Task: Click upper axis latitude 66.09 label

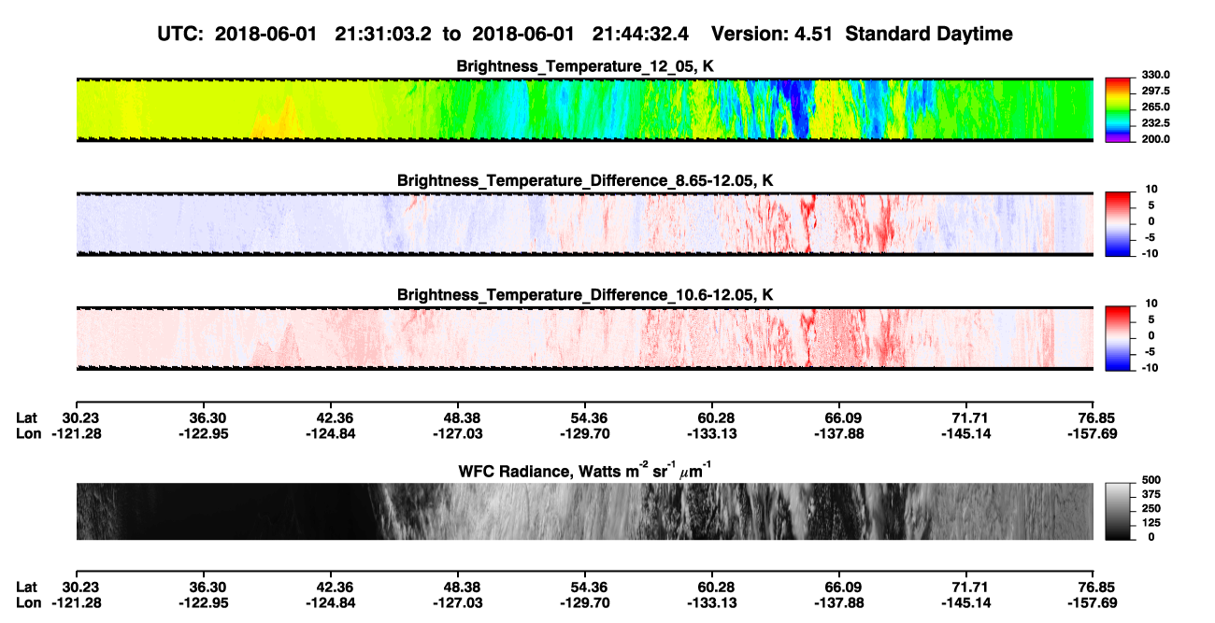Action: point(841,418)
